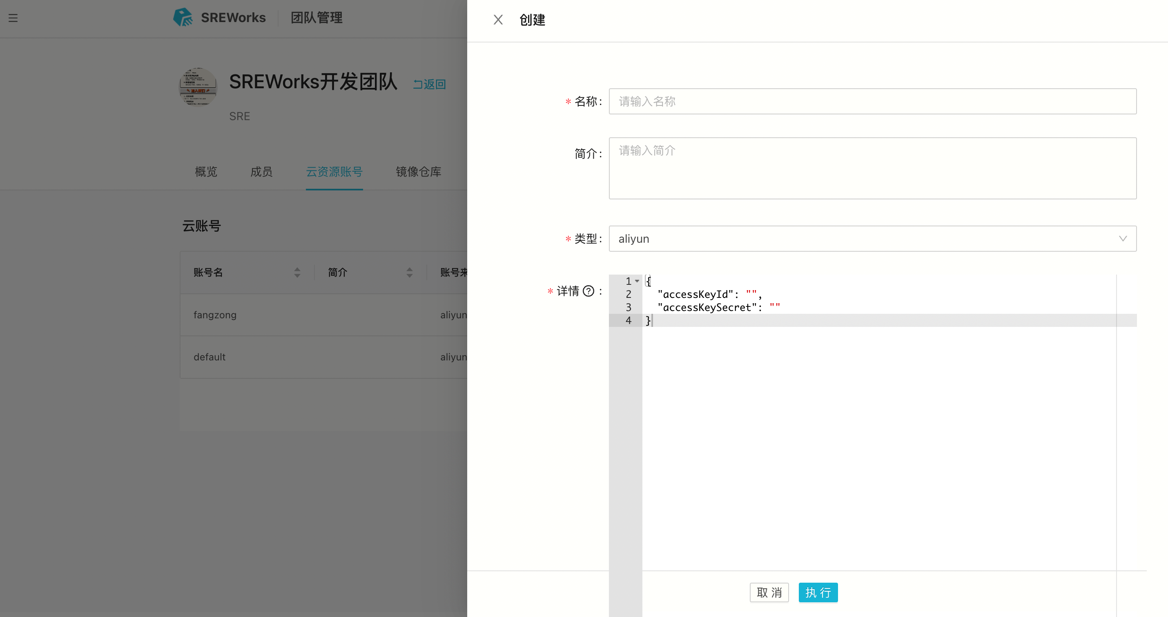Screen dimensions: 1168x617
Task: Click into the 简介 description textarea
Action: point(872,168)
